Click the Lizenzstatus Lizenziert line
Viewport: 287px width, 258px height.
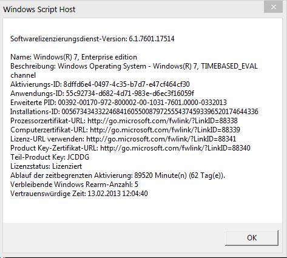[46, 166]
